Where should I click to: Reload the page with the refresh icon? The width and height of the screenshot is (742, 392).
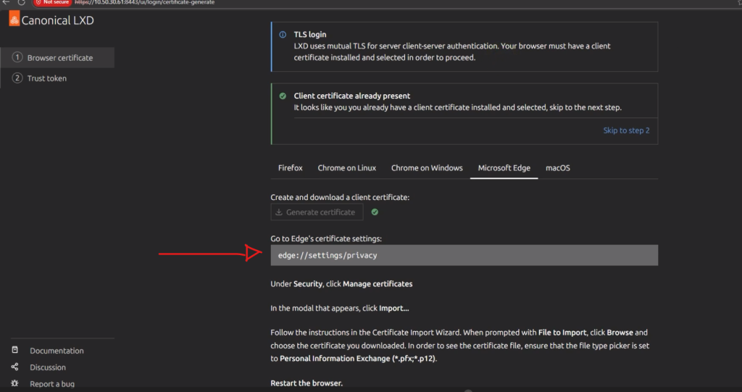(21, 2)
